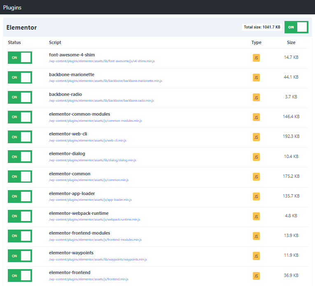
Task: Click the 192.3 KB size value
Action: coord(291,137)
